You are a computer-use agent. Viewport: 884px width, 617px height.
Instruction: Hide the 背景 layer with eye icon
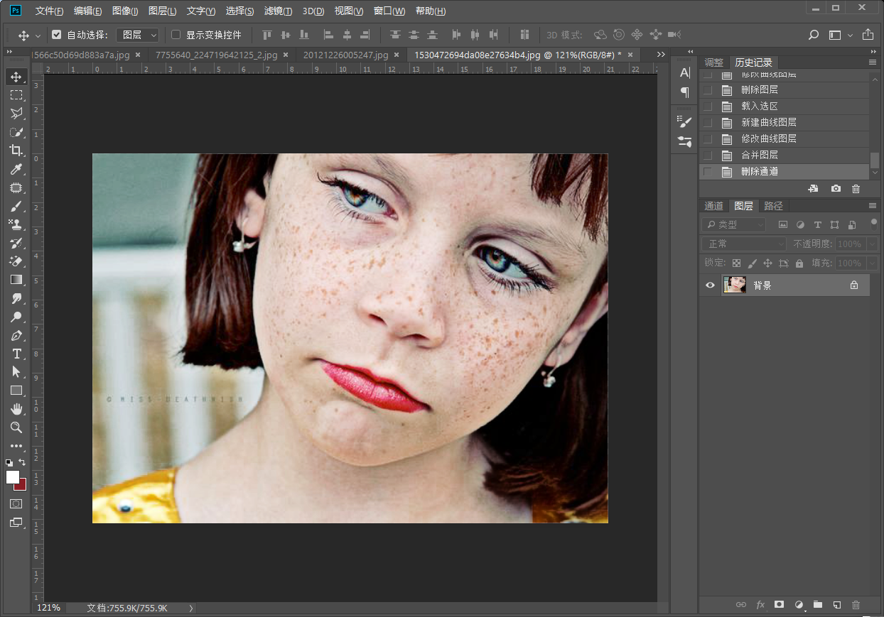click(x=710, y=285)
